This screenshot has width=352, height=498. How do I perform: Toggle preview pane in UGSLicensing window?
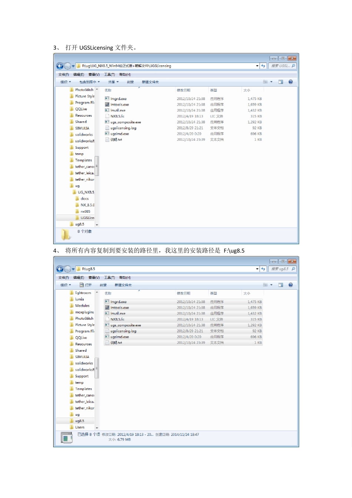(281, 82)
